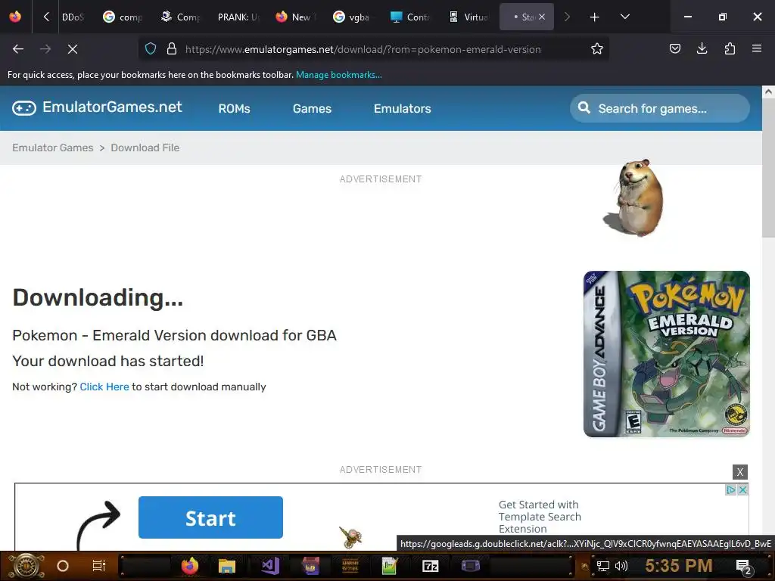The image size is (775, 581).
Task: Open Cortana circle on the taskbar
Action: (x=62, y=566)
